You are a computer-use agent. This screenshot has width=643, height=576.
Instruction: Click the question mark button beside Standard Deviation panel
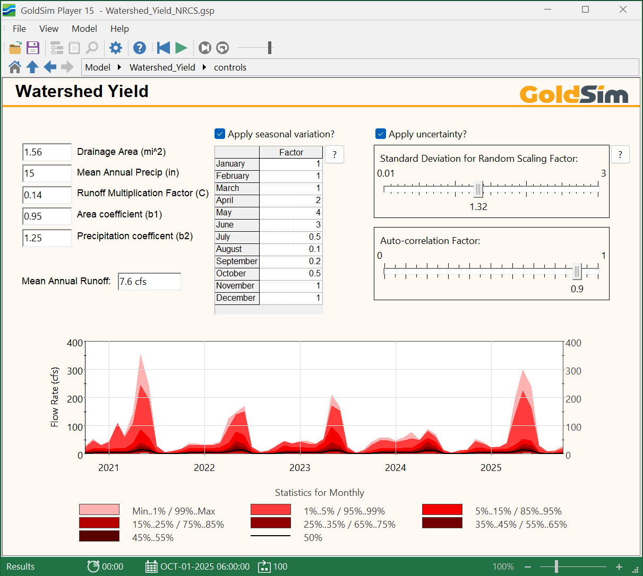pos(620,154)
